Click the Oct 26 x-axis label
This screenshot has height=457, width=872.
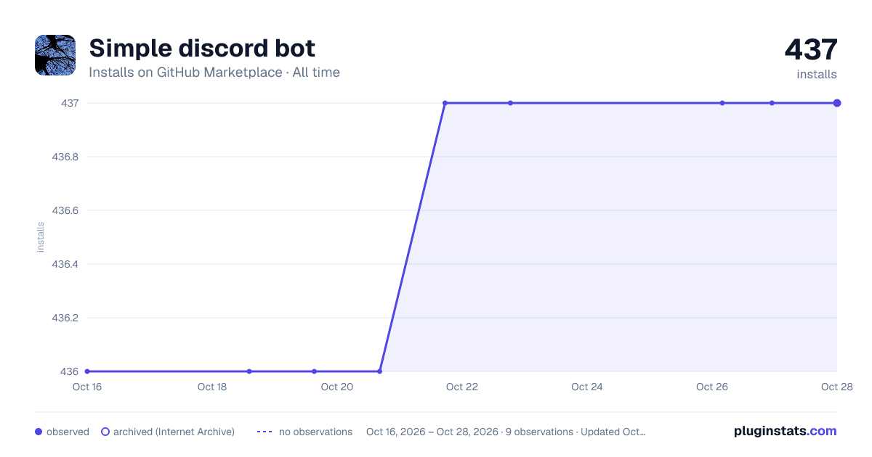tap(712, 387)
